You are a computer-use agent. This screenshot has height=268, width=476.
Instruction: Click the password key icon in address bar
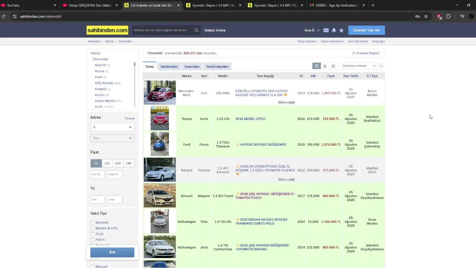point(418,16)
